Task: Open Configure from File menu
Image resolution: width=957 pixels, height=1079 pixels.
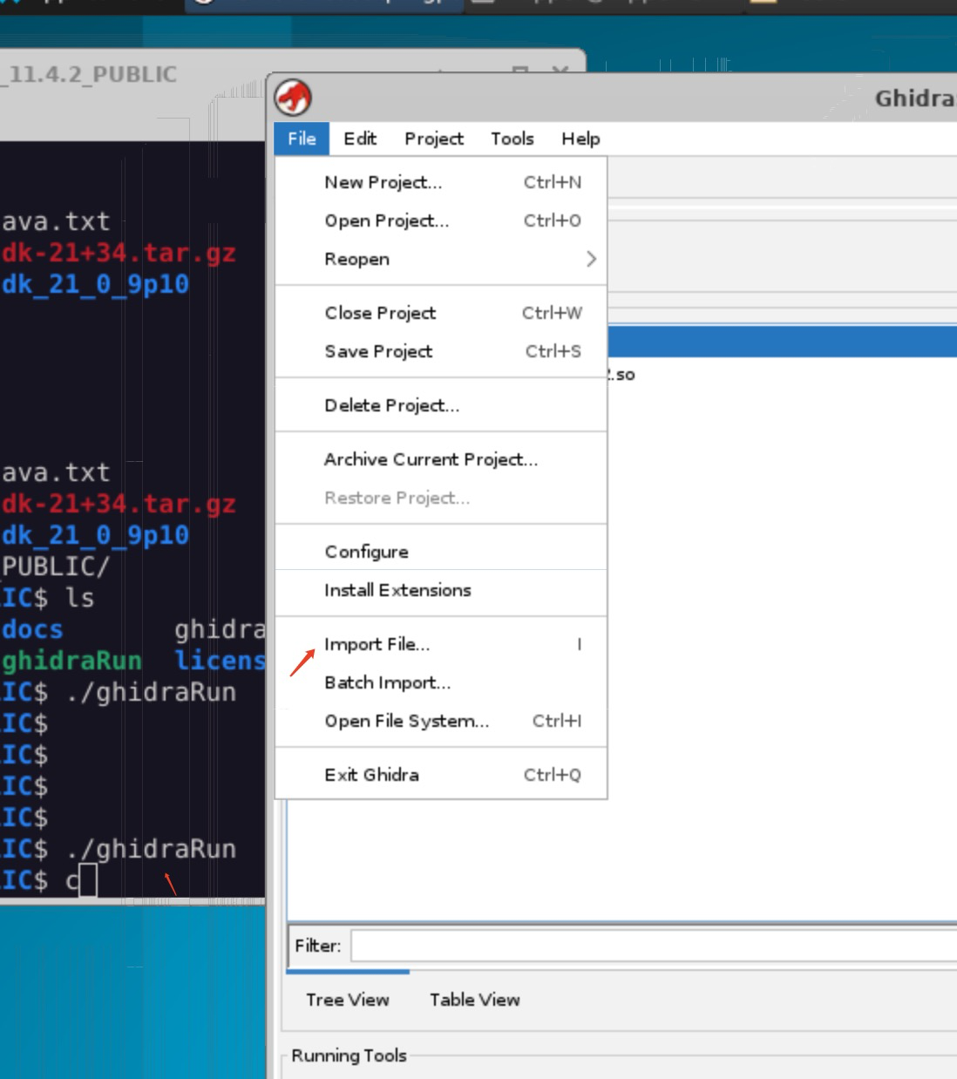Action: click(x=441, y=552)
